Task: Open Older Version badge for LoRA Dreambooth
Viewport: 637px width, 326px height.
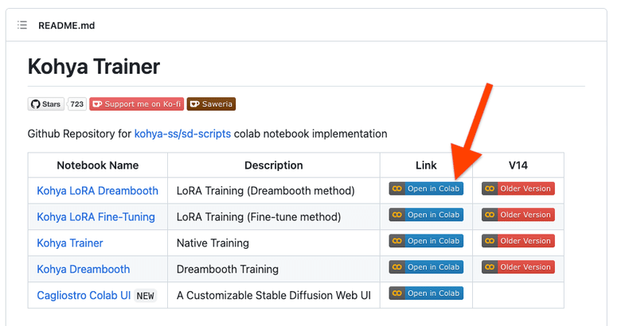Action: point(518,189)
